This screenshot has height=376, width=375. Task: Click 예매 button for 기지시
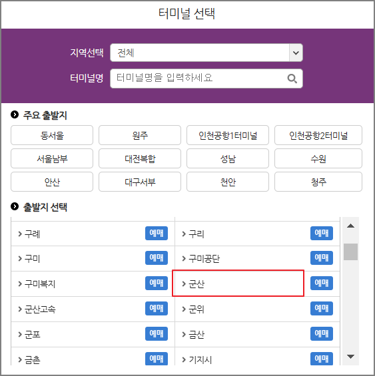322,359
